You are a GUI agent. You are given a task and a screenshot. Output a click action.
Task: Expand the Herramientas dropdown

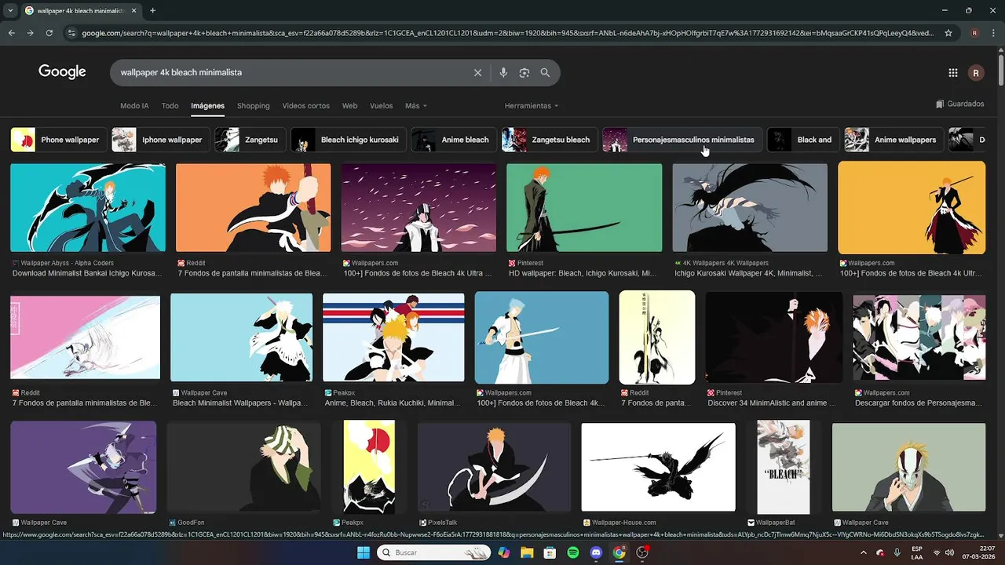pyautogui.click(x=532, y=106)
